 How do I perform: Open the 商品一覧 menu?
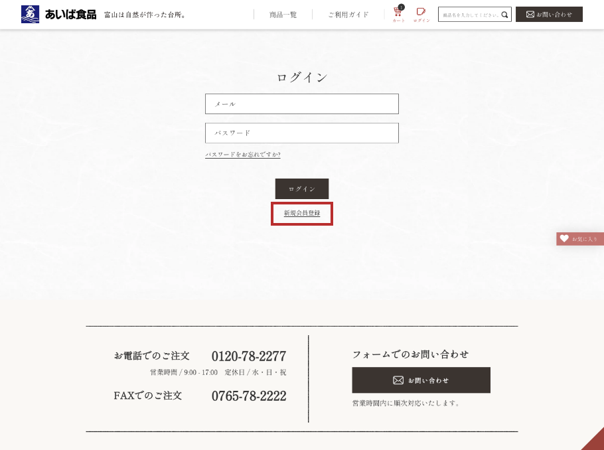283,15
